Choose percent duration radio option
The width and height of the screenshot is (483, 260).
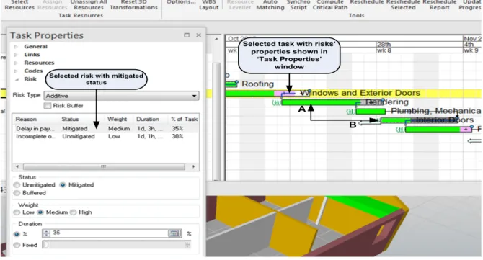pos(17,234)
